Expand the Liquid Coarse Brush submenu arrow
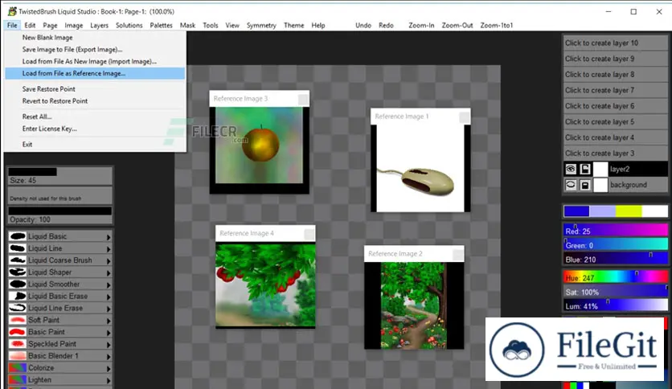Image resolution: width=672 pixels, height=389 pixels. pyautogui.click(x=109, y=261)
